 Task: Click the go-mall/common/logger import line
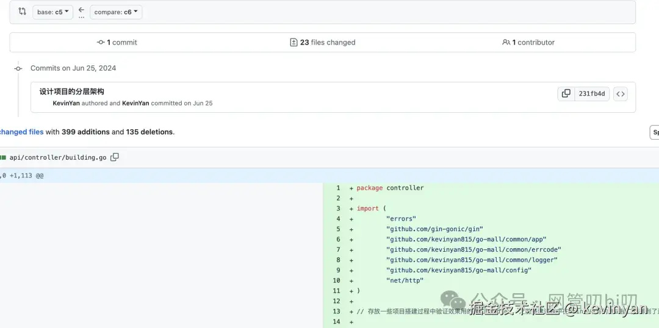[x=472, y=260]
